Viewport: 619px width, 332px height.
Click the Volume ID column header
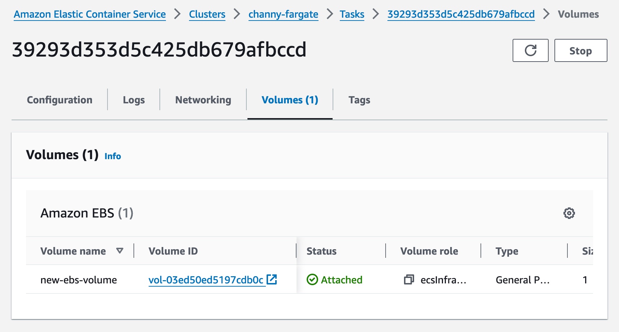coord(173,251)
